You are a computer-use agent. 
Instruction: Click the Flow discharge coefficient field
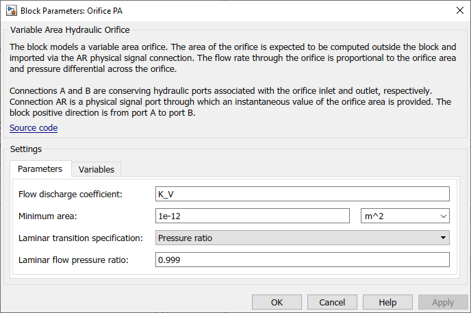click(302, 195)
